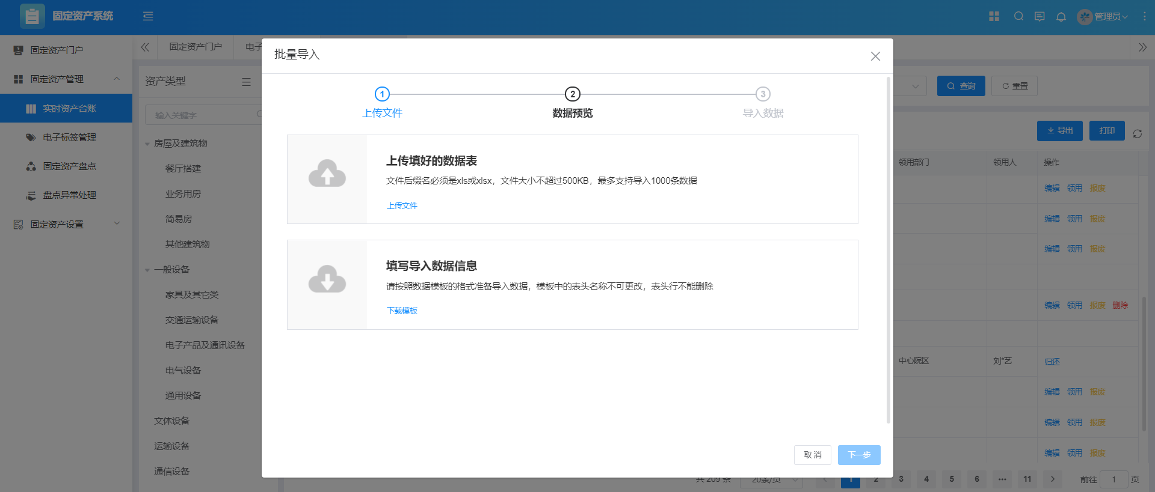The image size is (1155, 492).
Task: Click the 下载模板 link
Action: click(x=402, y=311)
